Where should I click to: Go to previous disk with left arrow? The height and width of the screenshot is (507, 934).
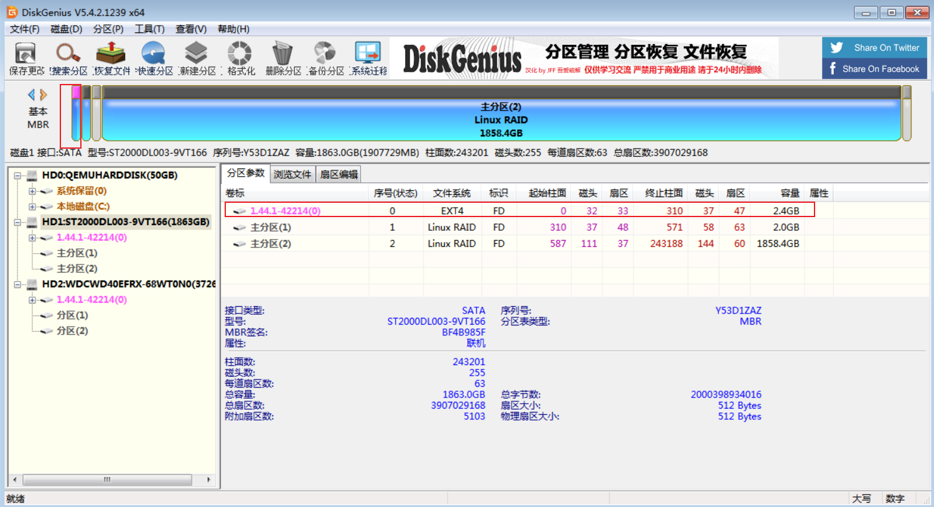point(31,95)
